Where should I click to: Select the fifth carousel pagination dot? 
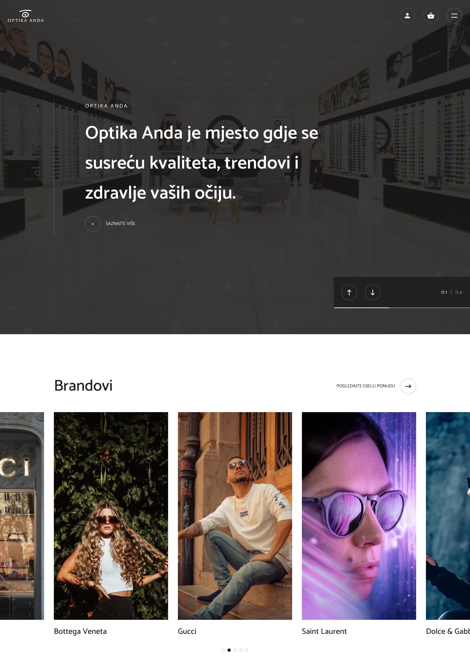247,650
